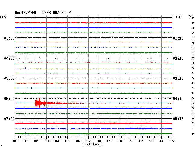This screenshot has height=149, width=196.
Task: Select the 07:00 local time label
Action: pos(9,119)
